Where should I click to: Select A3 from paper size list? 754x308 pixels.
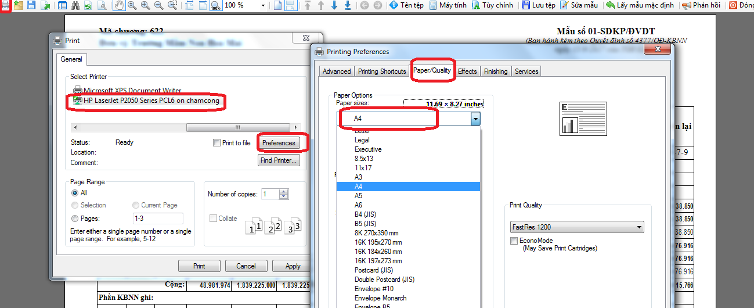coord(408,177)
